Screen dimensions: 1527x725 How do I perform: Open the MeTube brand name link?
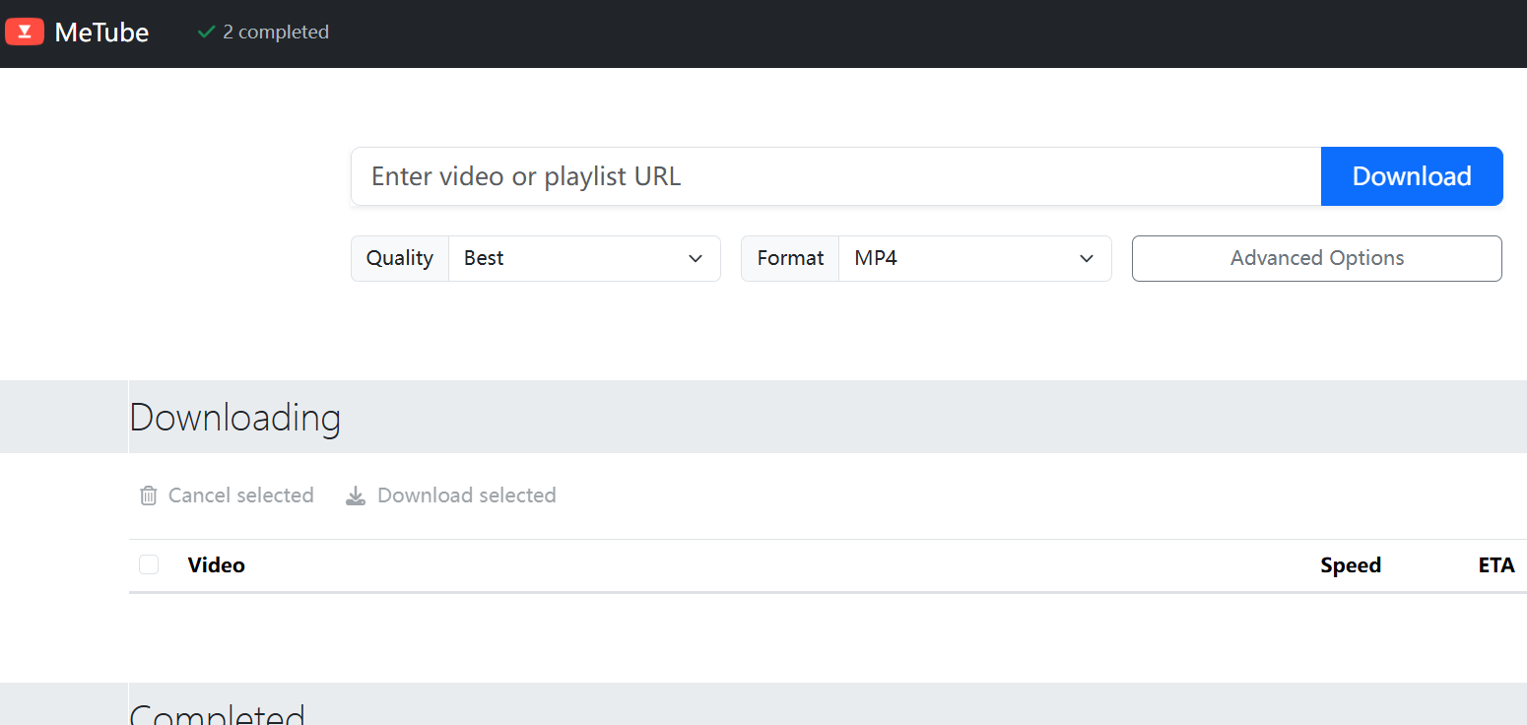coord(101,33)
